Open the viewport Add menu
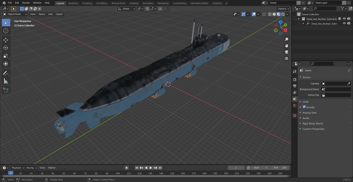This screenshot has width=353, height=182. pyautogui.click(x=50, y=14)
